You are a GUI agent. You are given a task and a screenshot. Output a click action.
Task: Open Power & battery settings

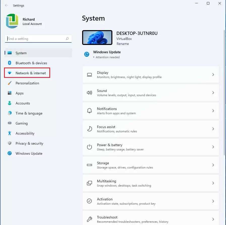coord(150,147)
